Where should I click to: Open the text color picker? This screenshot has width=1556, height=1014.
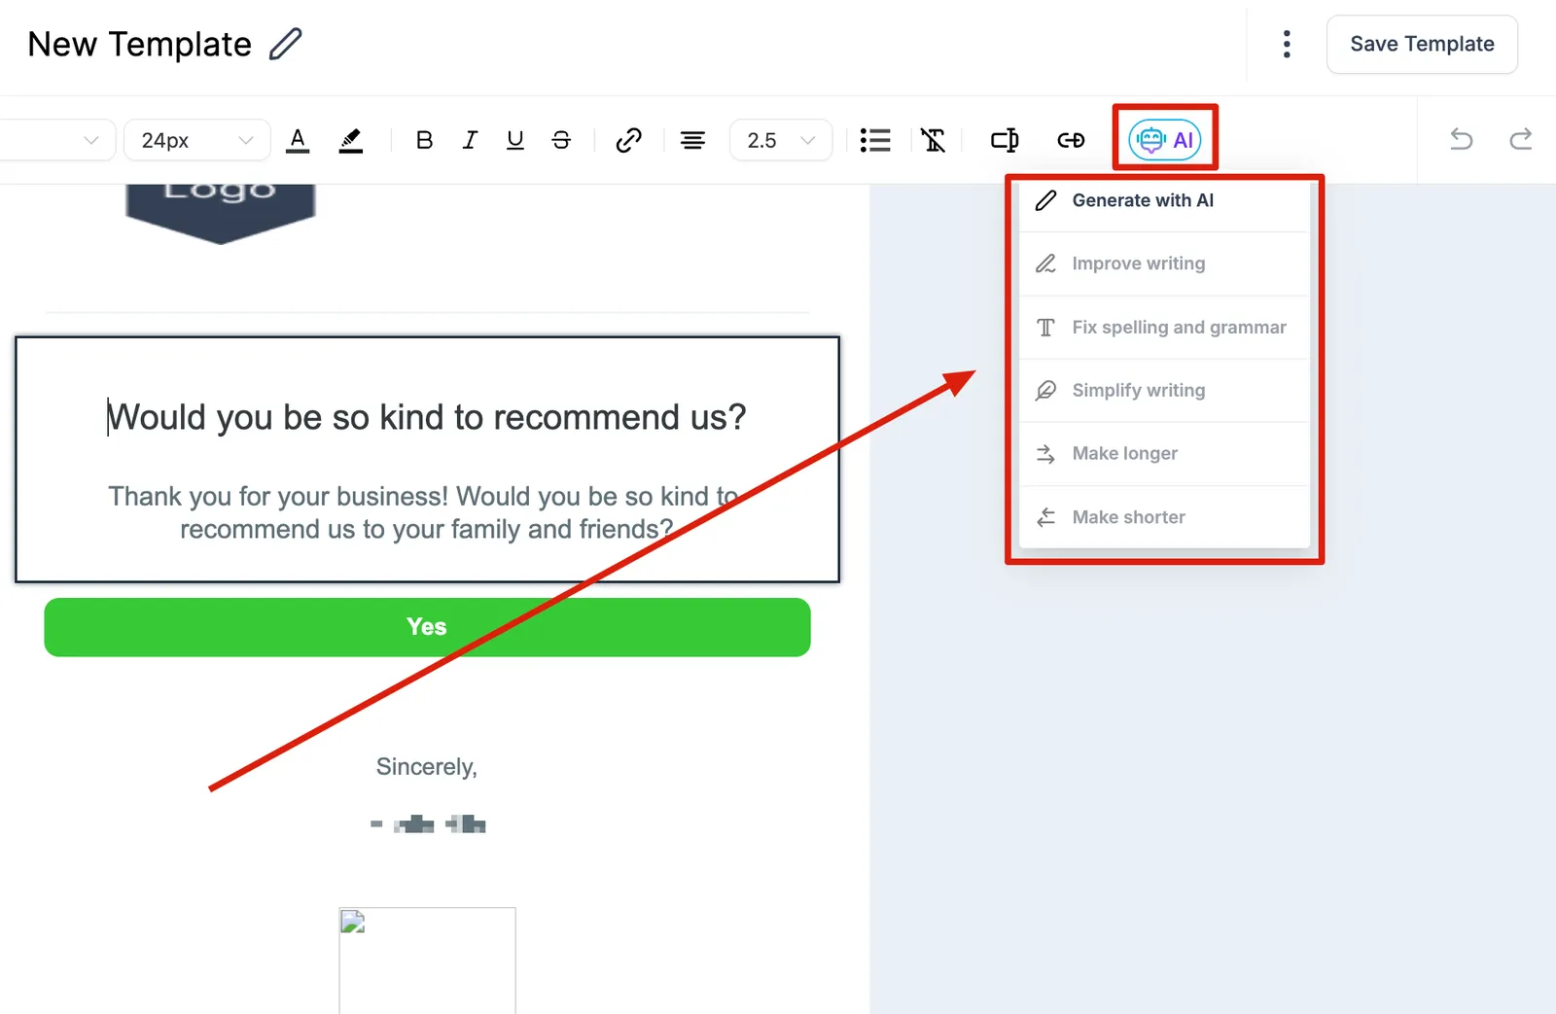[298, 140]
